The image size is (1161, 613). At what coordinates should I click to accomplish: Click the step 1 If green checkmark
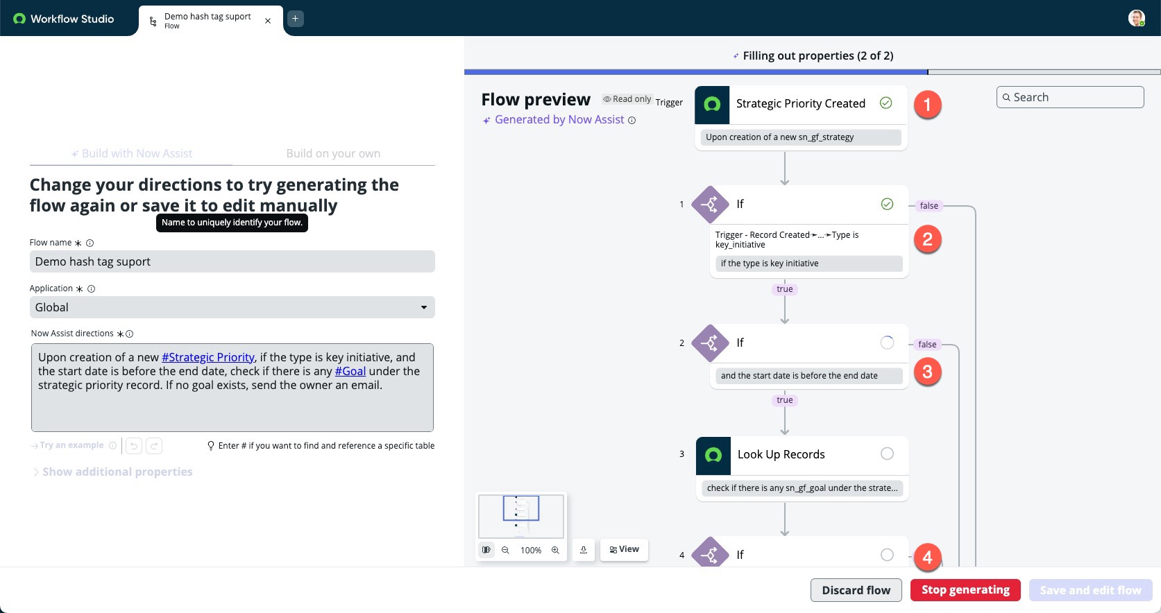click(x=887, y=204)
